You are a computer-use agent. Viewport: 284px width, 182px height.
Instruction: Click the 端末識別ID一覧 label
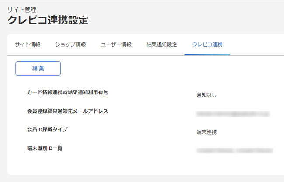coord(45,148)
